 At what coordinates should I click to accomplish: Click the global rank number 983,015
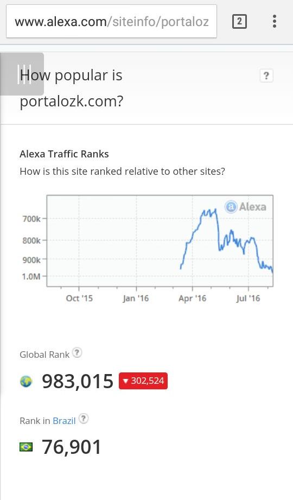(x=78, y=381)
